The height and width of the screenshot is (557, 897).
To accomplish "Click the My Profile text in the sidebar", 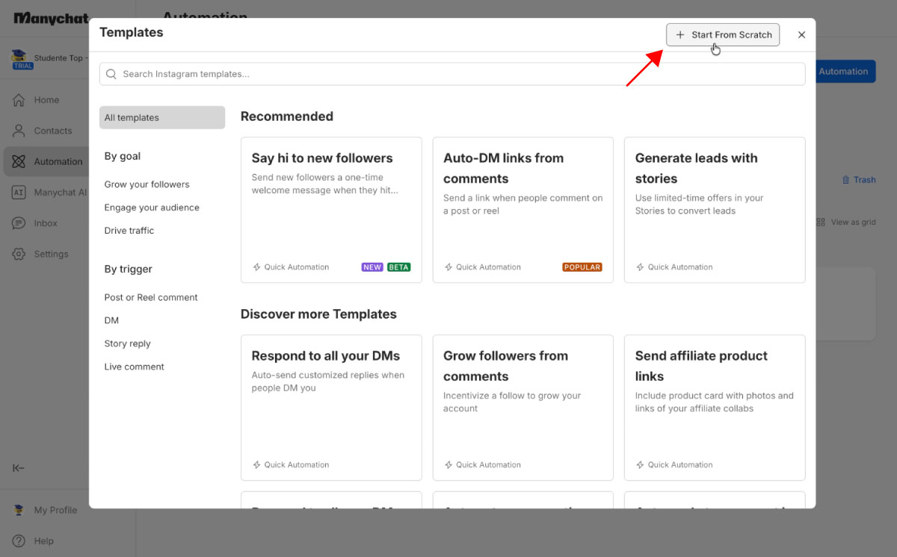I will pyautogui.click(x=55, y=510).
